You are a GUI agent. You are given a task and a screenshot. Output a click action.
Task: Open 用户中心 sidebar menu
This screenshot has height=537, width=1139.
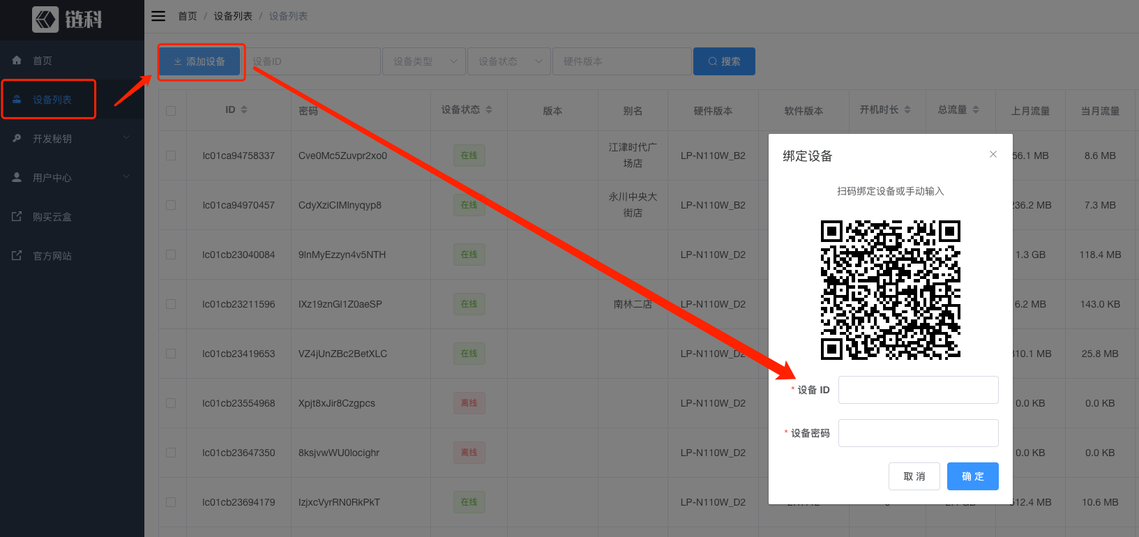(72, 178)
